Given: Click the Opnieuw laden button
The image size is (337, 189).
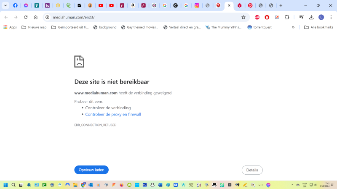Looking at the screenshot, I should (x=91, y=170).
